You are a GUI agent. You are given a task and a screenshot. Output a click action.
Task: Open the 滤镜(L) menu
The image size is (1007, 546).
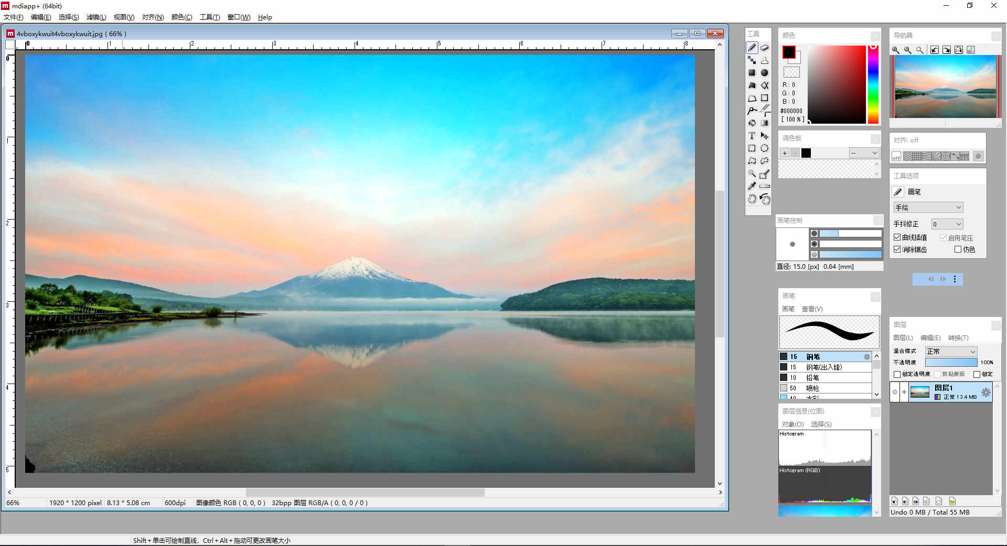[x=96, y=17]
